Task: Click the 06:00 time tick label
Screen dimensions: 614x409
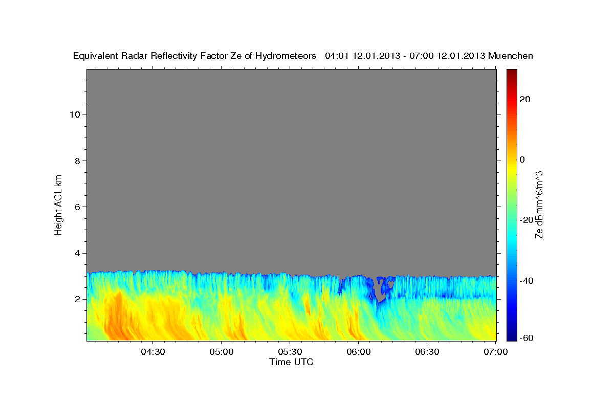Action: pos(358,352)
